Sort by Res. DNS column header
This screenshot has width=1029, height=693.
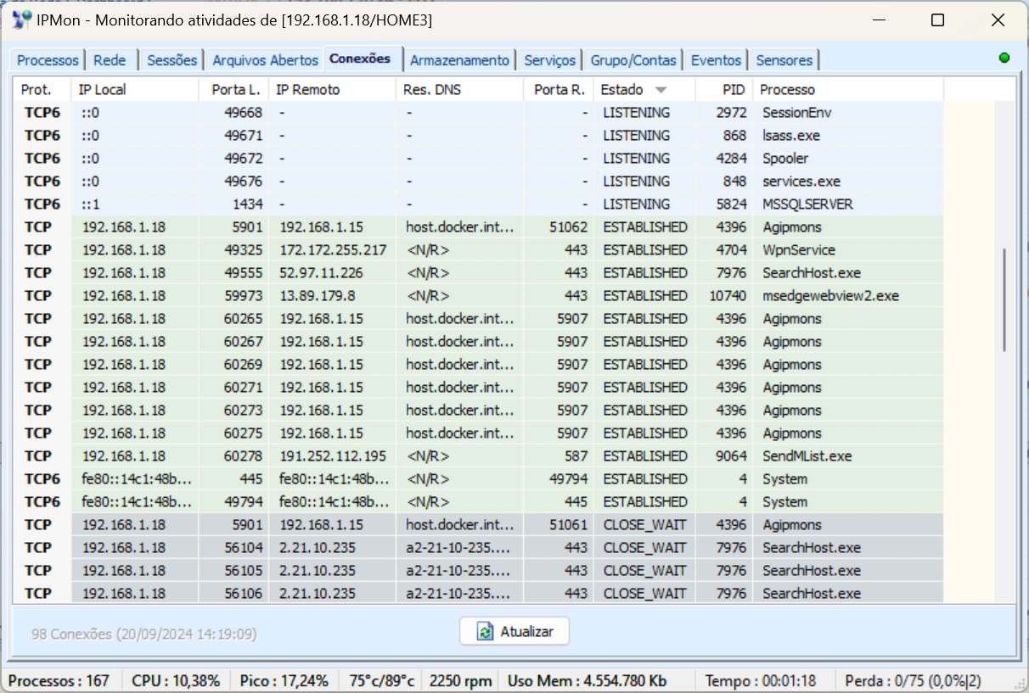[460, 89]
